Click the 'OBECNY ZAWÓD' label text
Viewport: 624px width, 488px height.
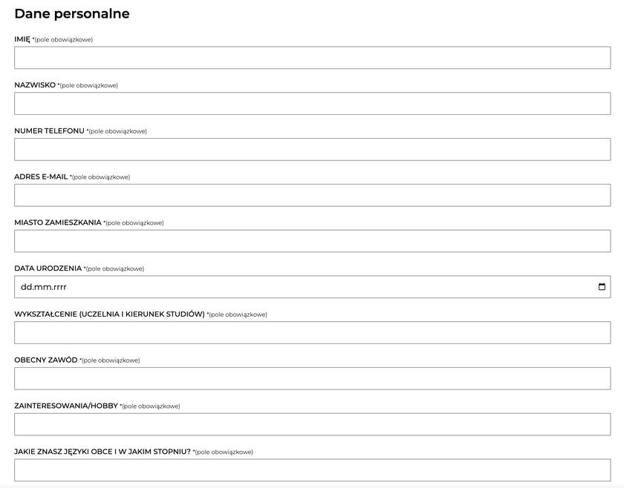pyautogui.click(x=45, y=360)
